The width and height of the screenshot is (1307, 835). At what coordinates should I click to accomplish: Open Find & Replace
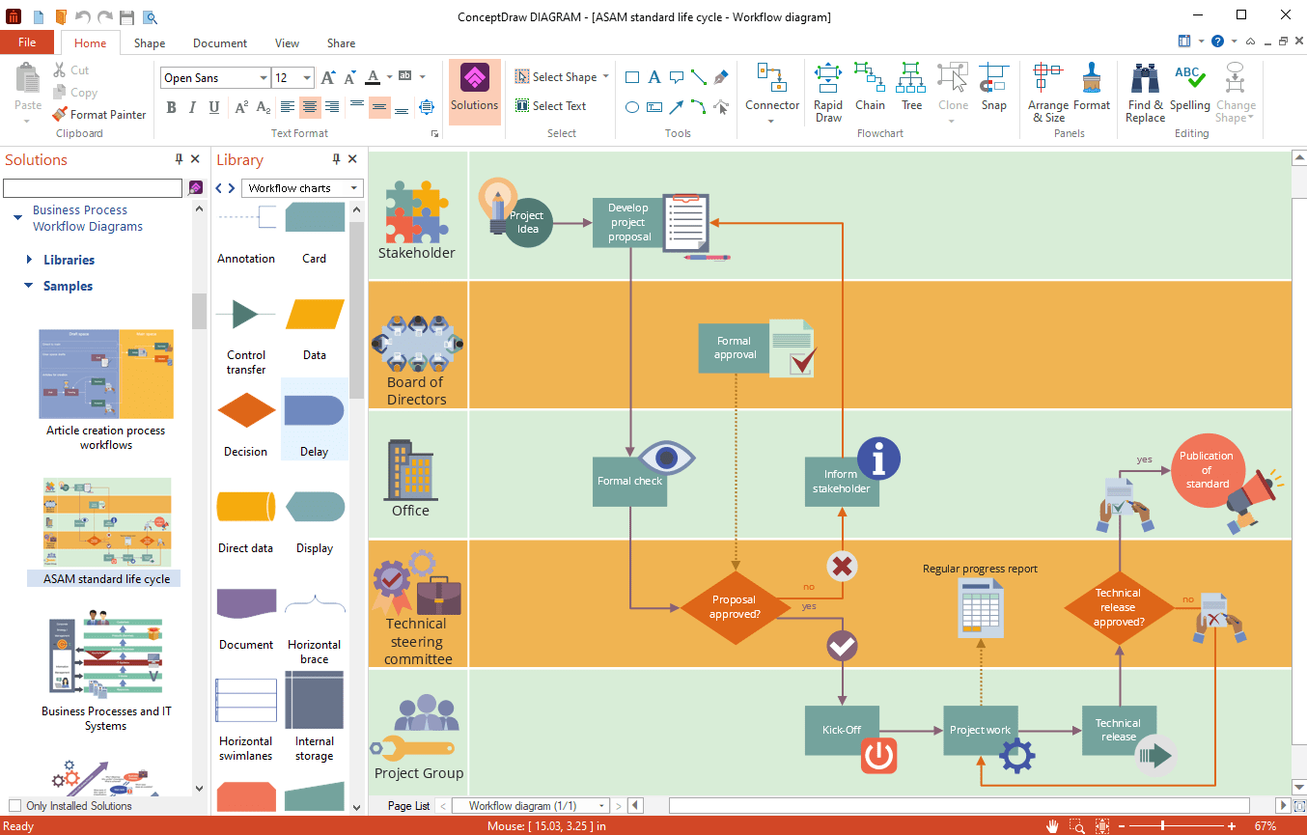tap(1145, 91)
